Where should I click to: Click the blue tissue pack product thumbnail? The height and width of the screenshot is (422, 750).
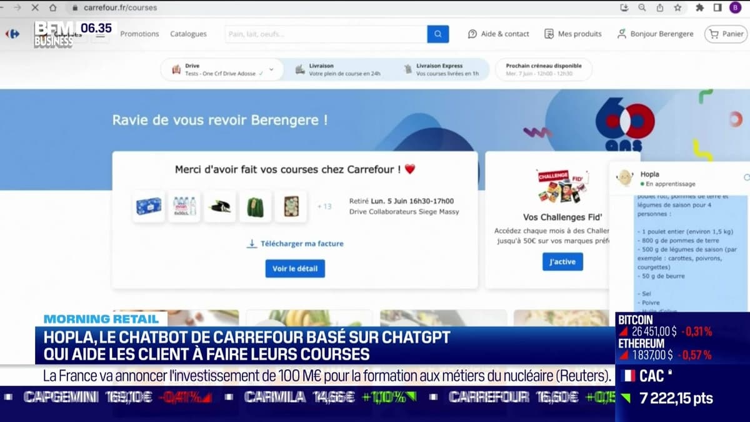tap(148, 206)
